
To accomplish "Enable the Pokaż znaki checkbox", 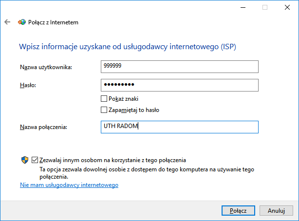I will 103,99.
